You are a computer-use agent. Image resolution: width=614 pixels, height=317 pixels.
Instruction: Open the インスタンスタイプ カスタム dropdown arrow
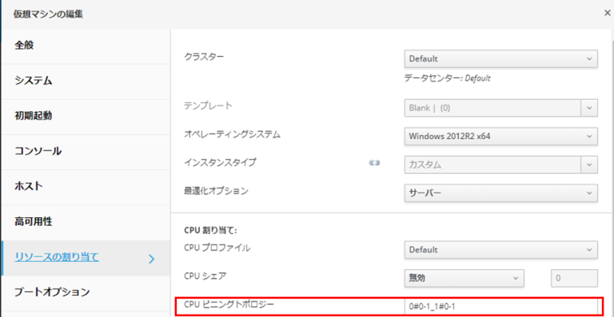click(x=589, y=164)
